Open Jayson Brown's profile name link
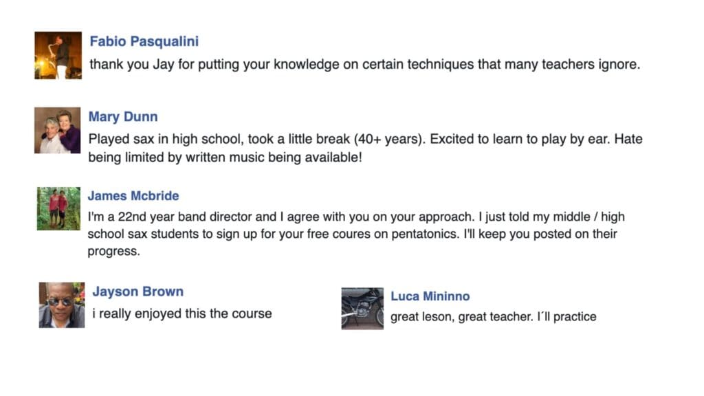 tap(137, 291)
